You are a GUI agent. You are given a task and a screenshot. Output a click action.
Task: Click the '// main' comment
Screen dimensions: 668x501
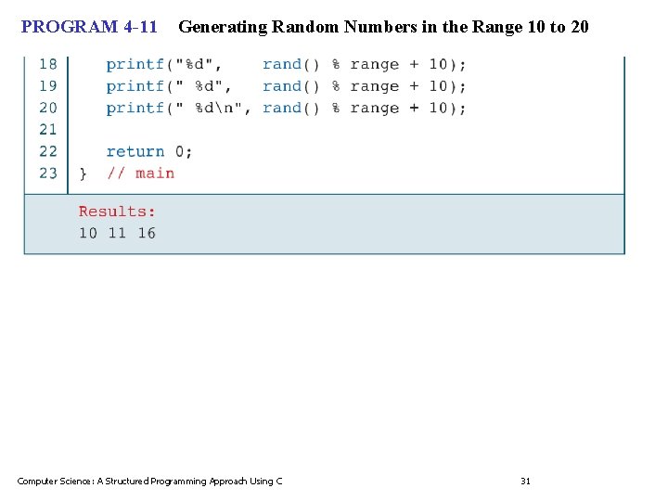click(141, 173)
